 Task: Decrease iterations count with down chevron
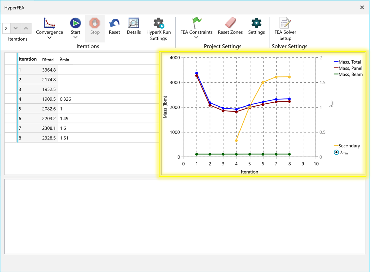15,29
